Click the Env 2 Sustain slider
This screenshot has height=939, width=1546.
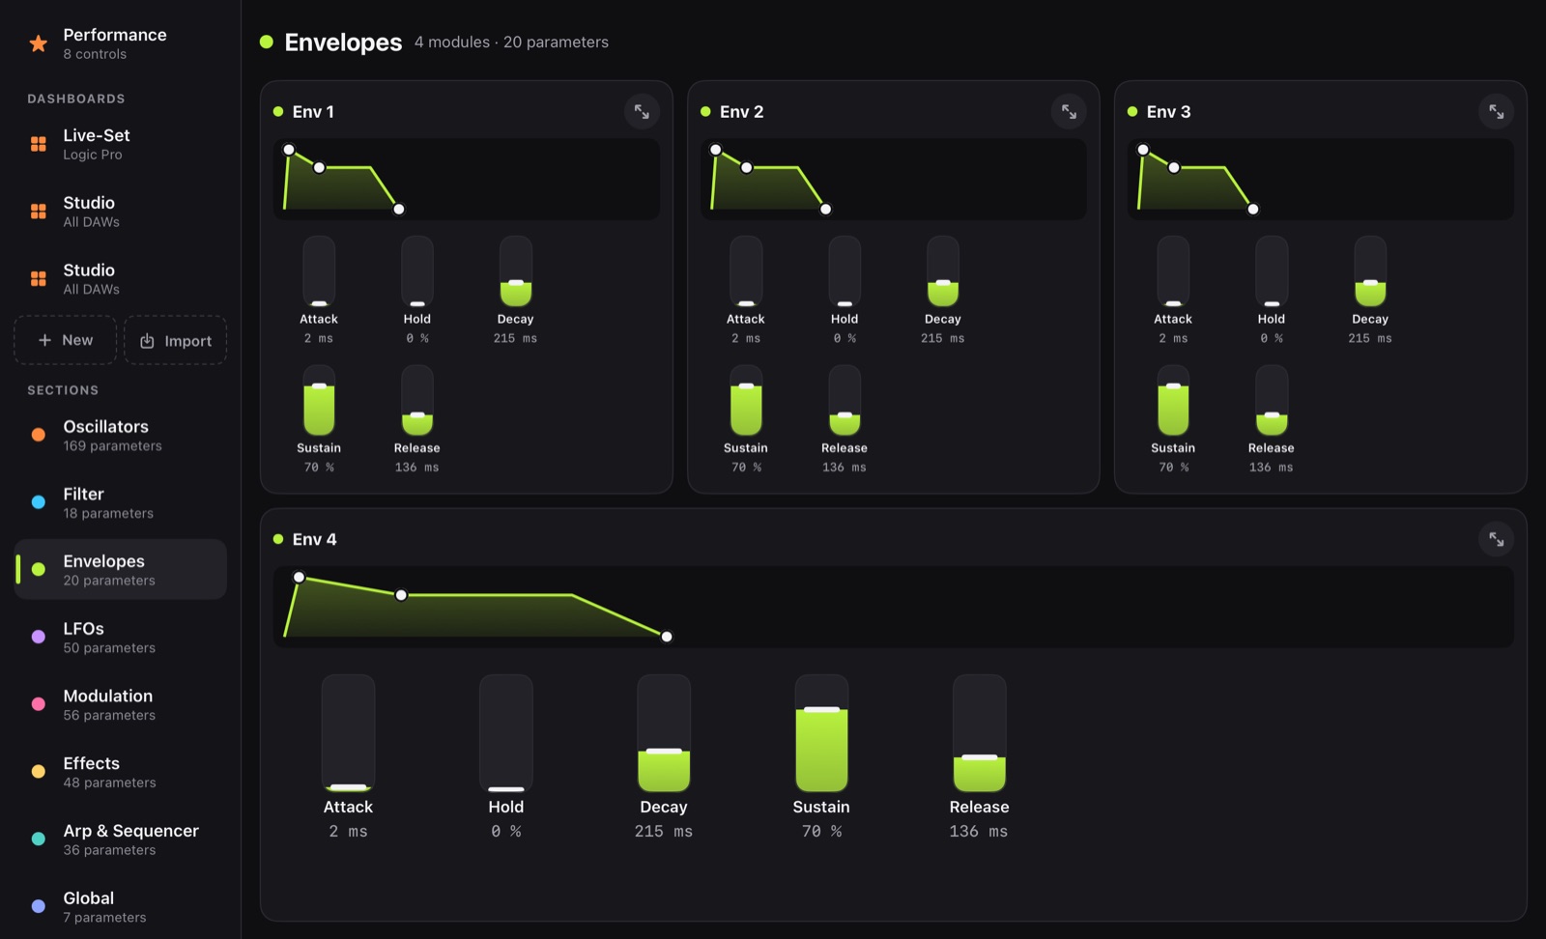coord(746,401)
